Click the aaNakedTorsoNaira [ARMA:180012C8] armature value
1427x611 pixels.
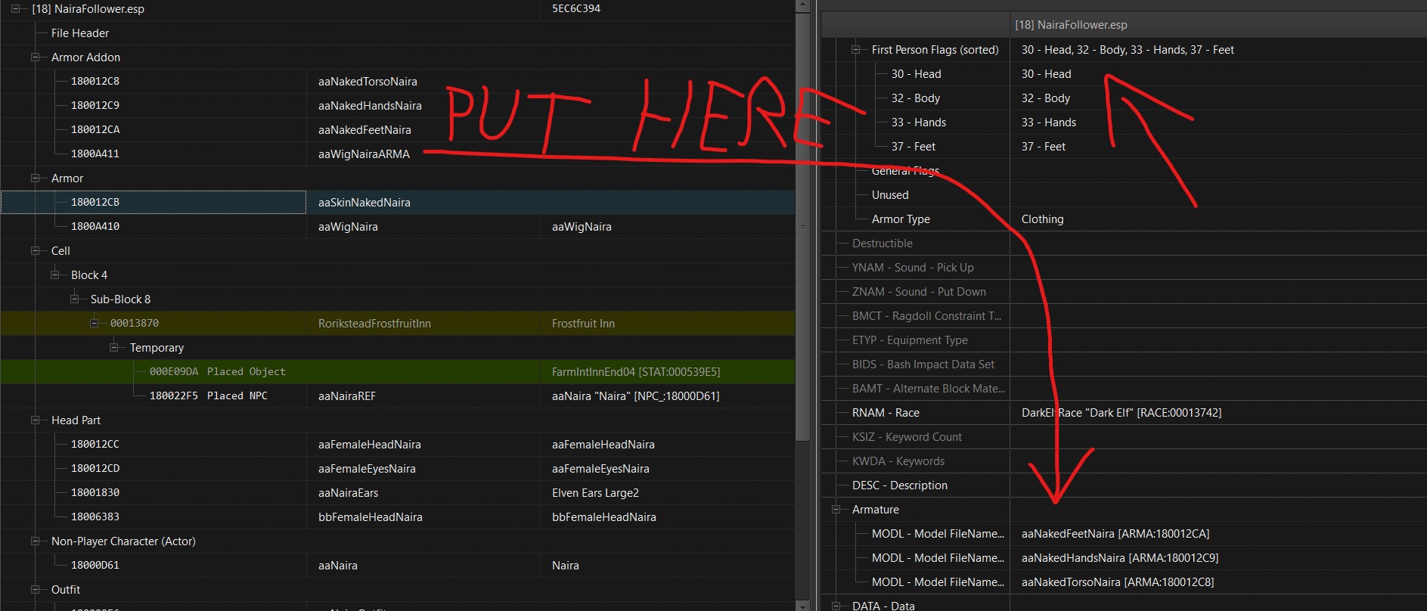pos(1118,582)
